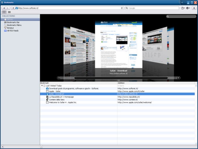Click the address bar URL field

point(68,8)
